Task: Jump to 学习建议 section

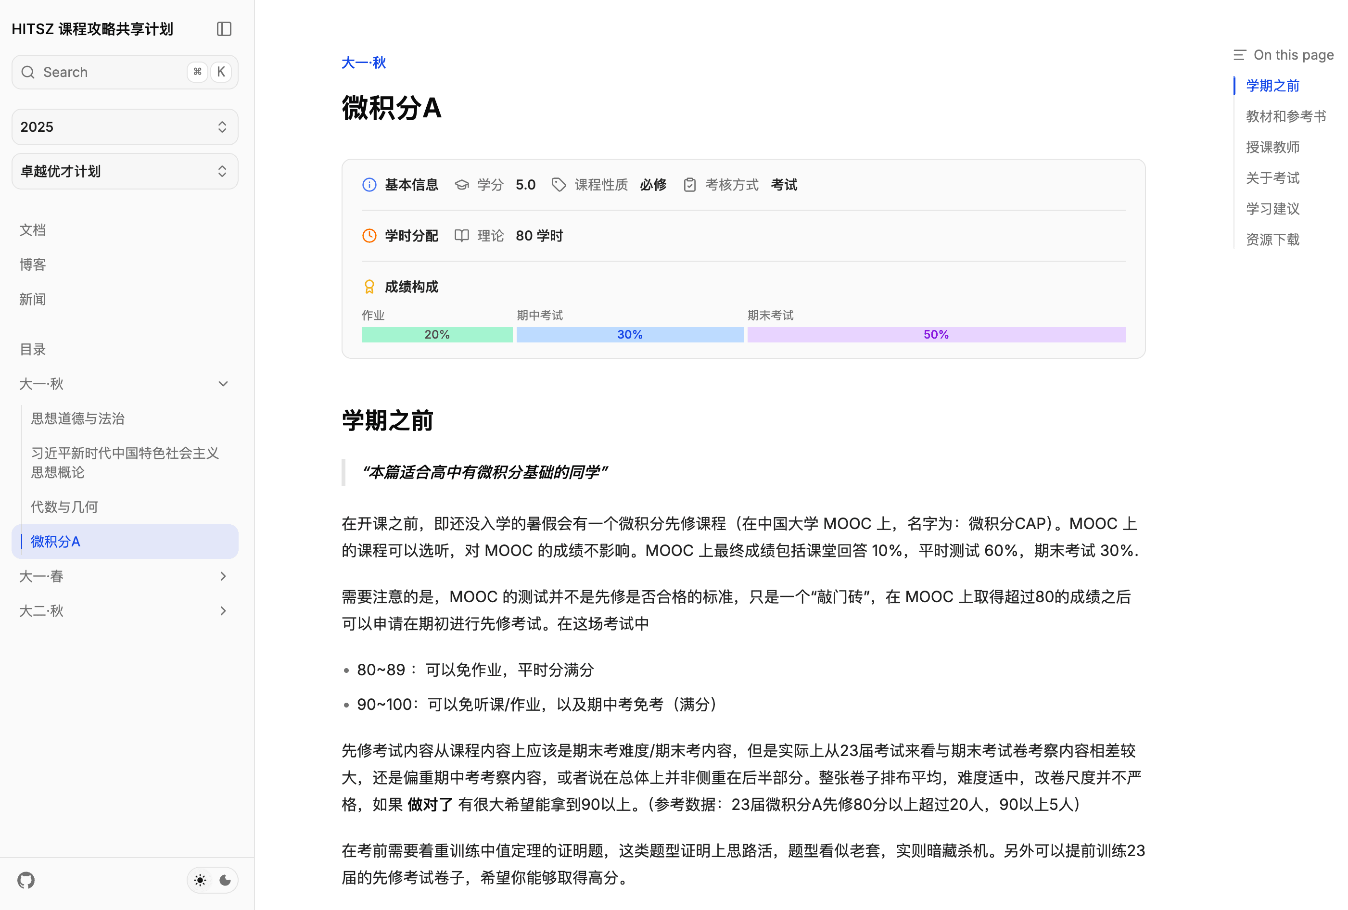Action: 1272,209
